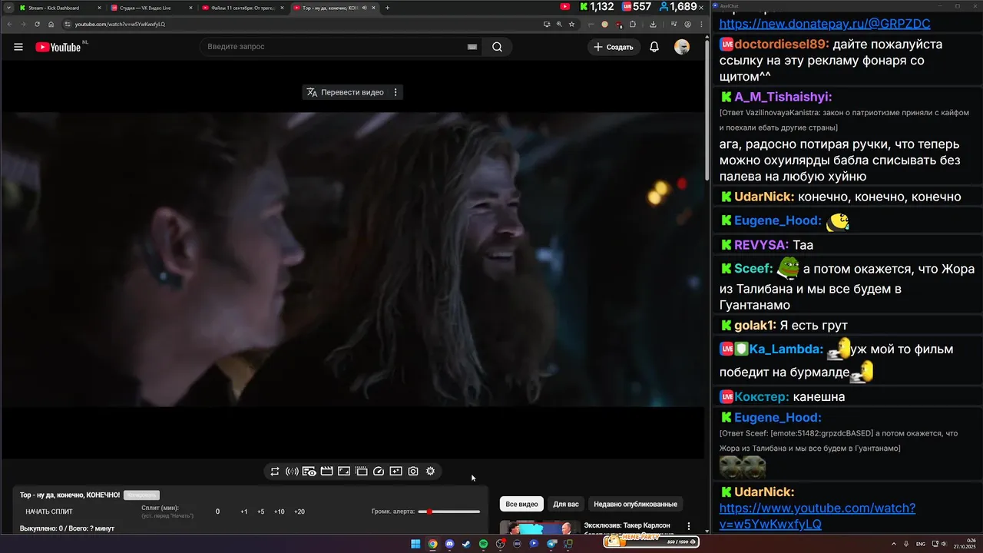The width and height of the screenshot is (983, 553).
Task: Open the gear settings in player toolbar
Action: 430,471
